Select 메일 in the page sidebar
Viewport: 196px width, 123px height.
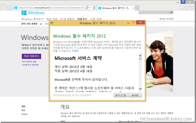23,110
